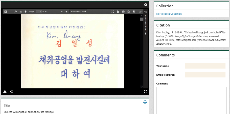Open the Automatic Zoom dropdown
230x114 pixels.
pyautogui.click(x=78, y=12)
